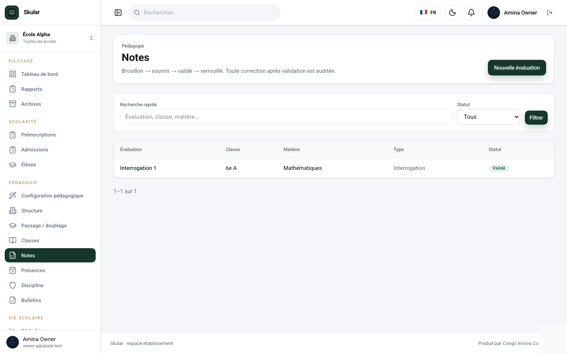The image size is (567, 354).
Task: Toggle dark mode with the moon icon
Action: click(452, 13)
